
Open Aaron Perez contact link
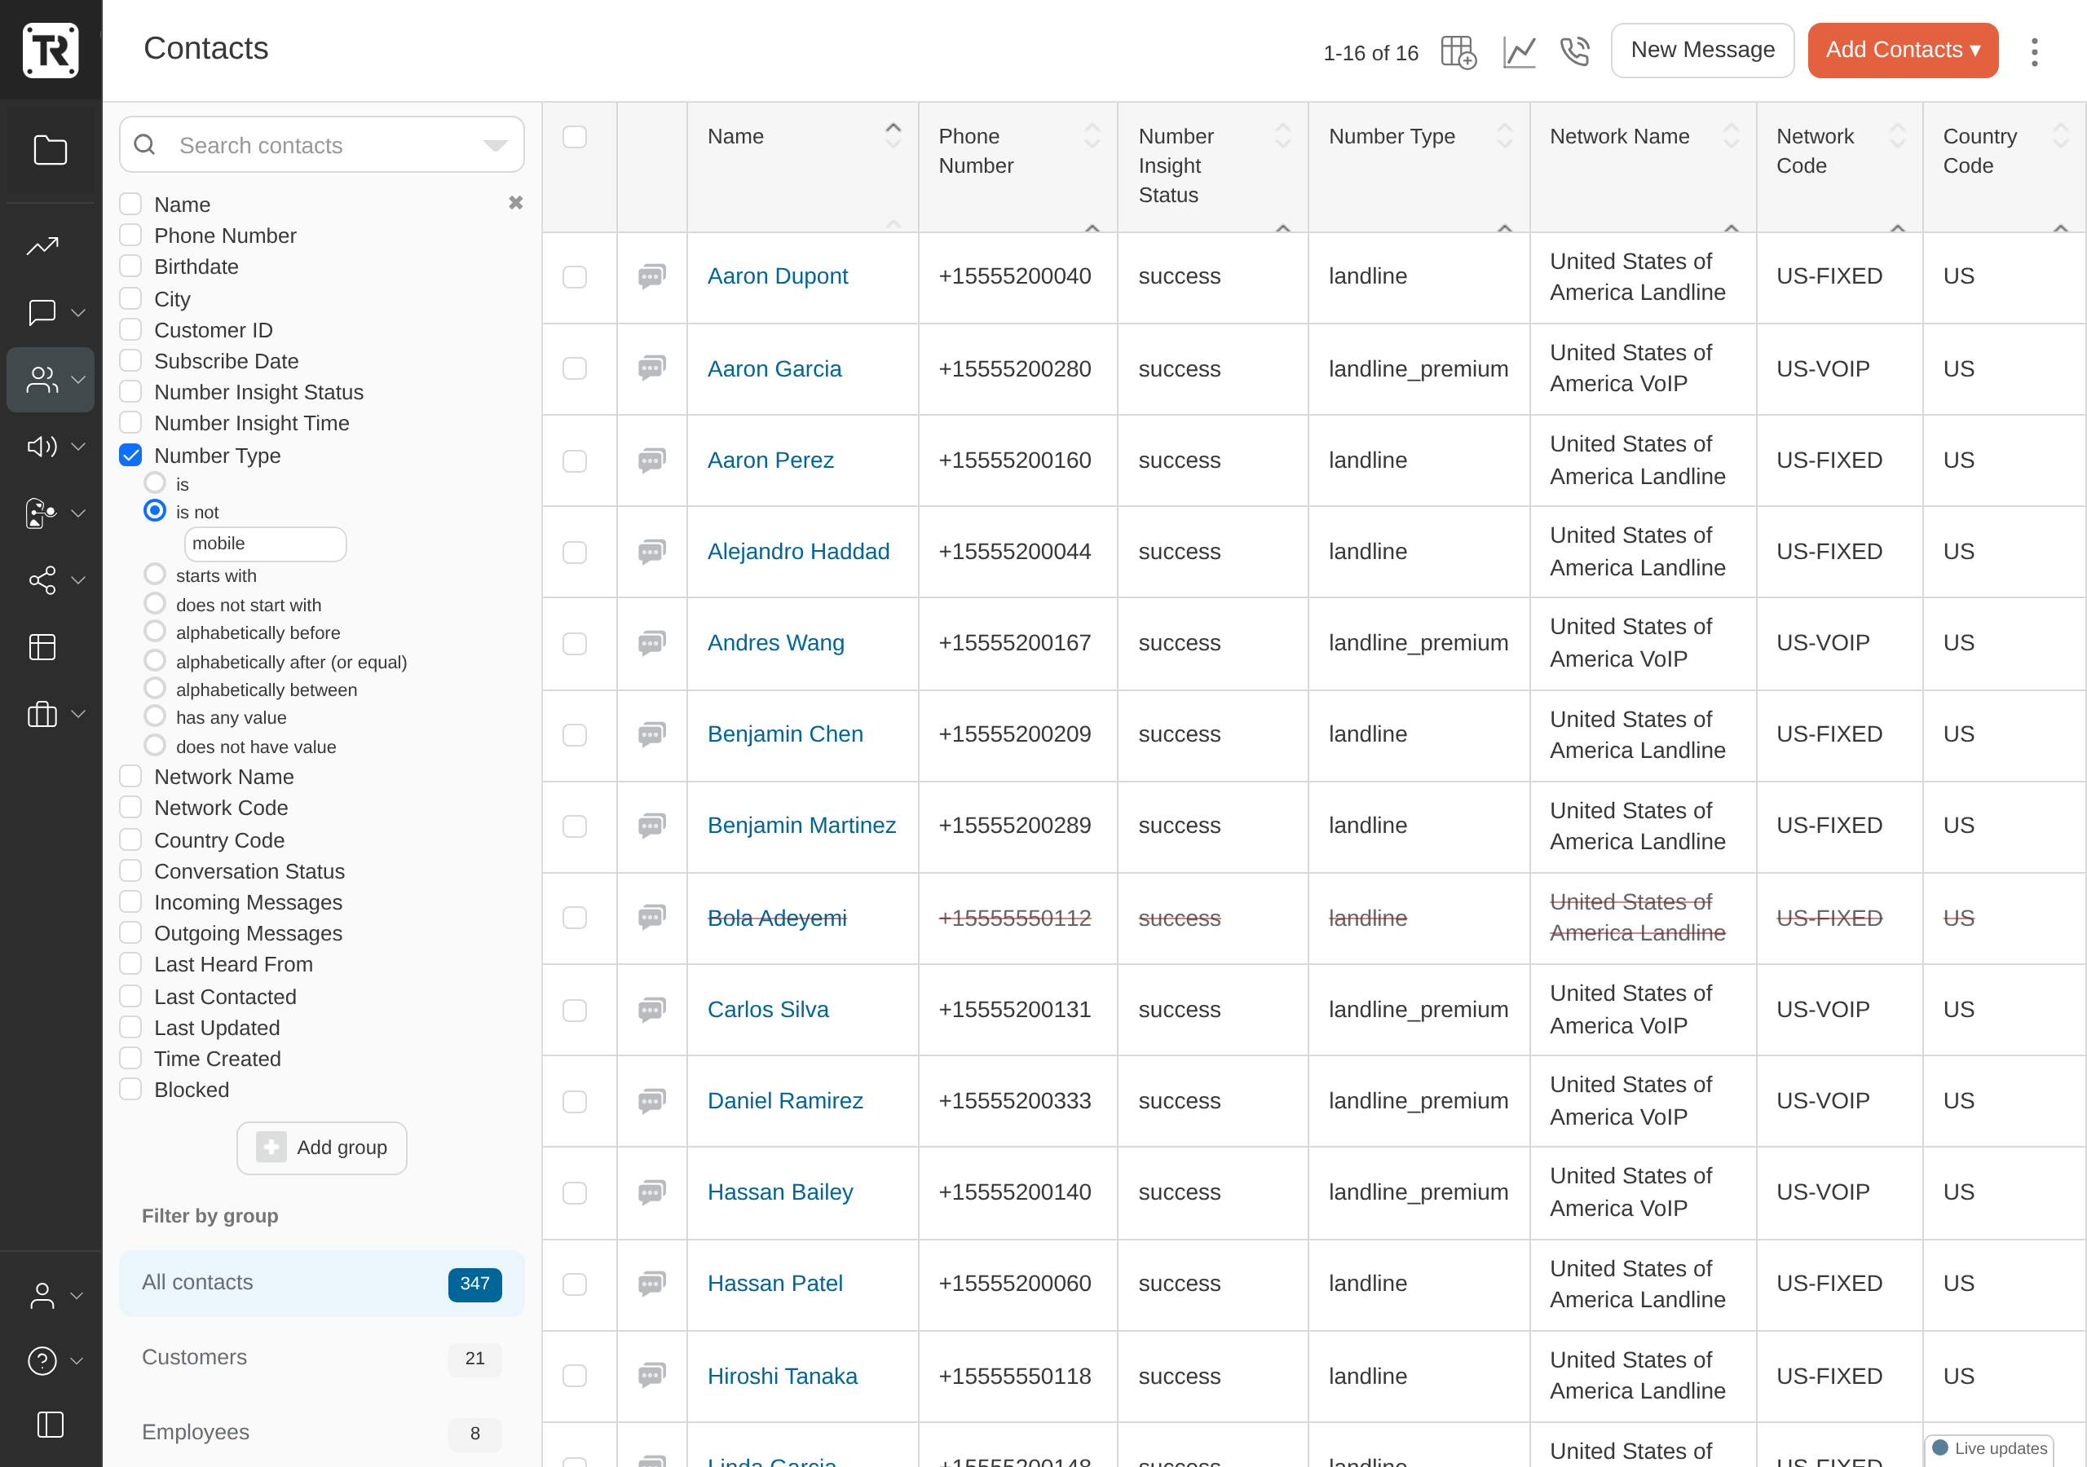(771, 460)
